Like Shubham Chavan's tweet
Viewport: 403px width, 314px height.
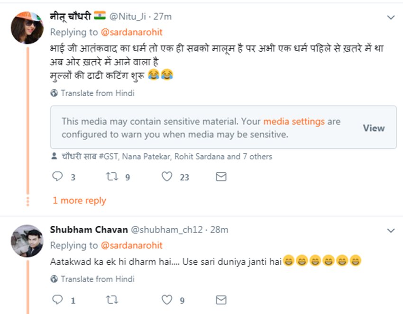(167, 300)
